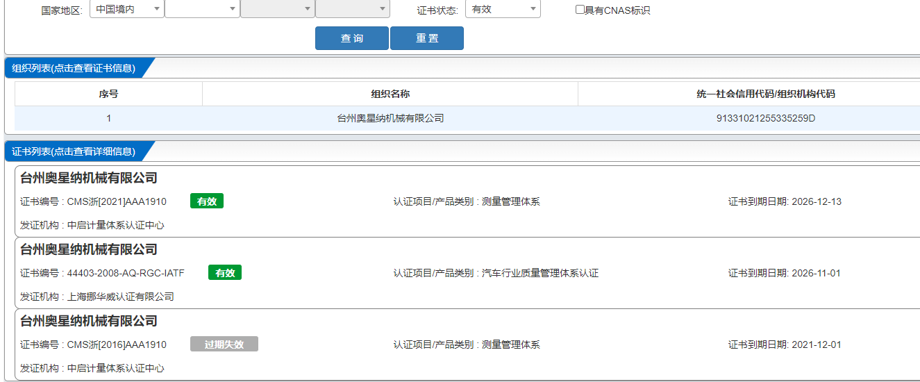Select the 证书列表 panel tab header
The width and height of the screenshot is (920, 382).
click(73, 151)
